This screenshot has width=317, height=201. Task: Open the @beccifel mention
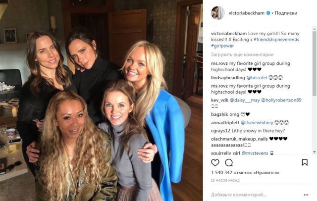point(257,78)
